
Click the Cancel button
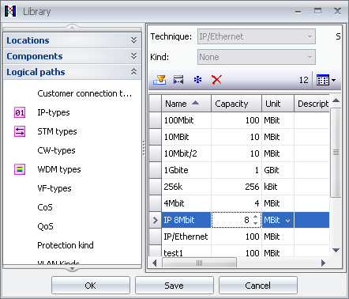[x=258, y=286]
